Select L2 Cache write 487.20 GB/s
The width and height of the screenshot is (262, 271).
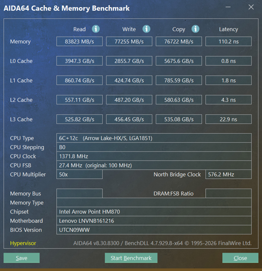click(129, 100)
